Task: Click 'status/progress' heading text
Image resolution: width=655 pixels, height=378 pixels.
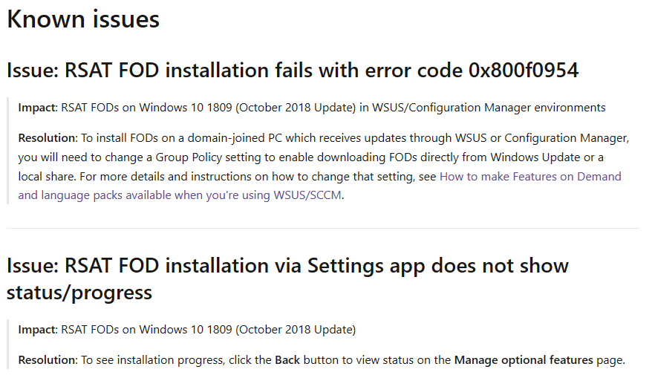Action: (79, 293)
